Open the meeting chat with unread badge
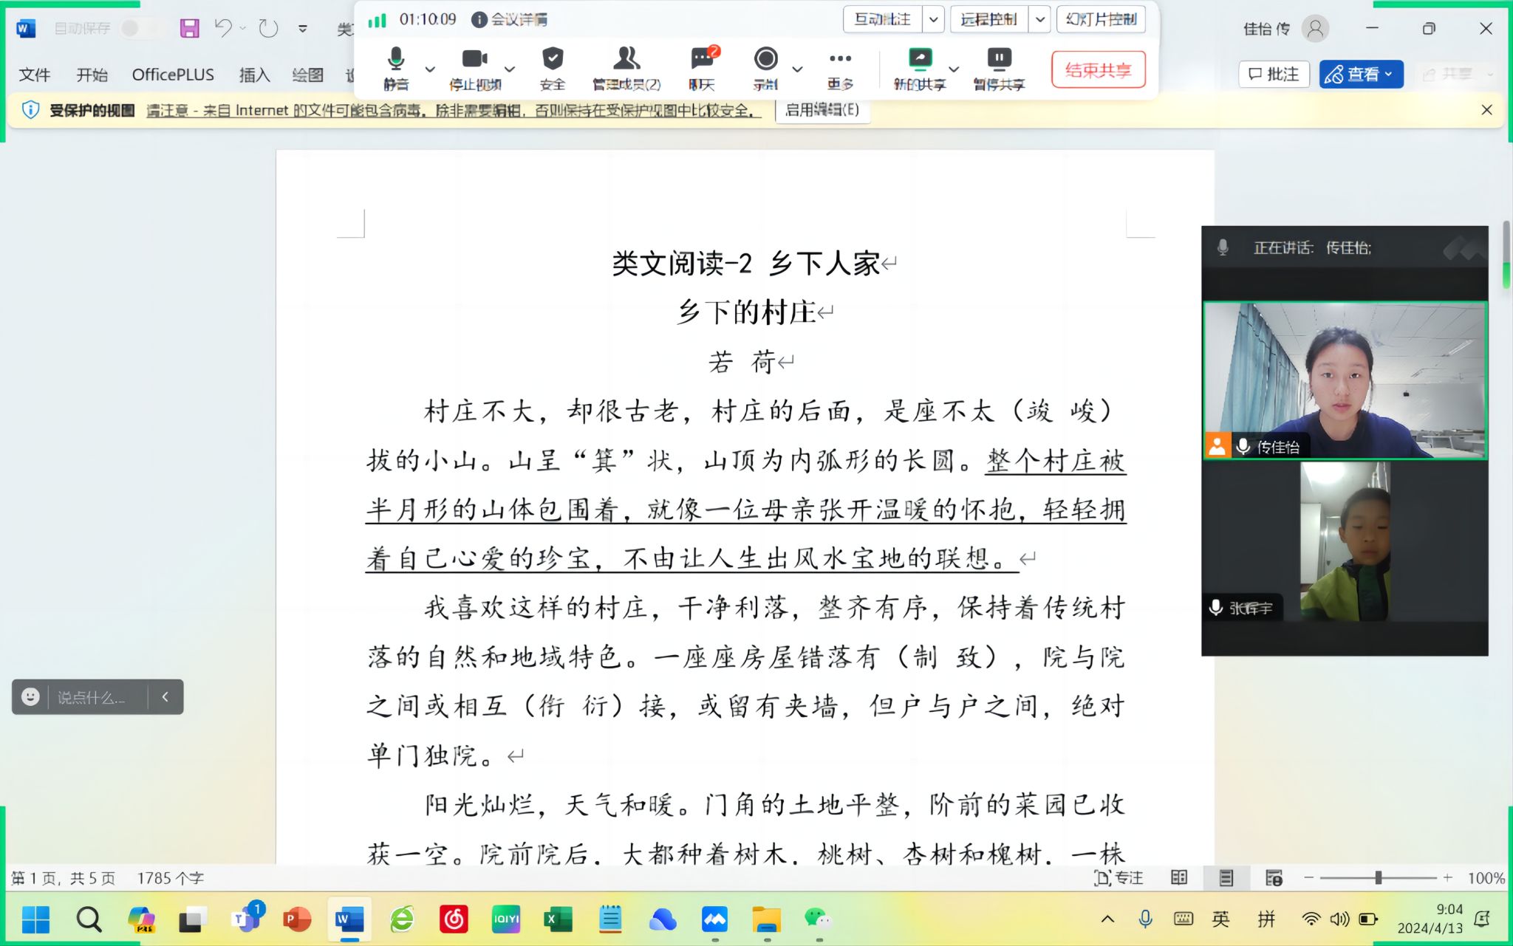This screenshot has height=946, width=1513. [x=702, y=59]
